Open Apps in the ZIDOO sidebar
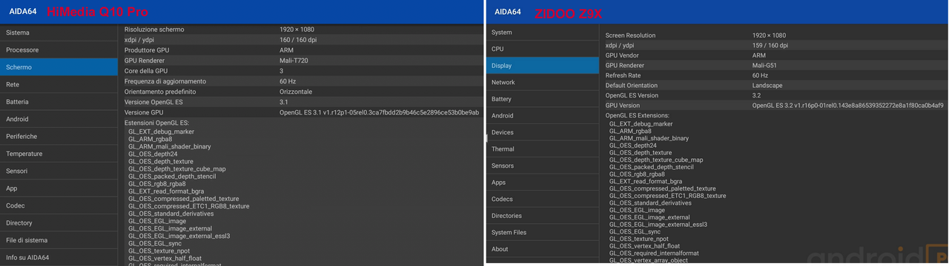 coord(543,183)
